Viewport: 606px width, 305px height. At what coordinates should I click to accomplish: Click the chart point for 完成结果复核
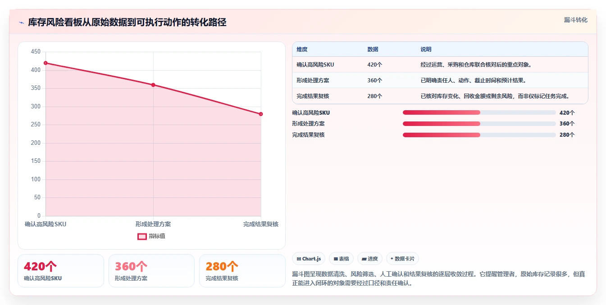point(261,114)
